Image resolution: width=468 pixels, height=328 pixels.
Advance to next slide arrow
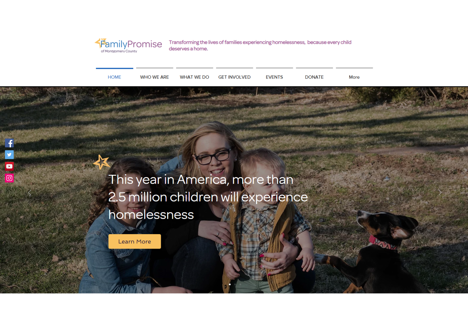(x=440, y=192)
